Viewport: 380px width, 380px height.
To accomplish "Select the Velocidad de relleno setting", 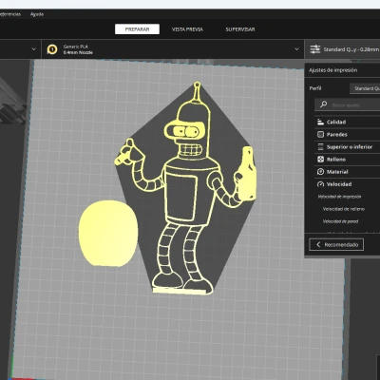I will tap(344, 209).
